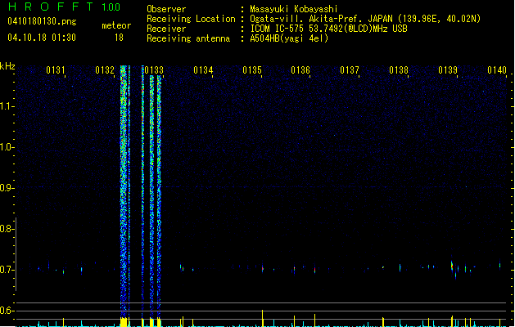Select the filename 0410180130.png
Viewport: 515px width, 327px height.
[42, 21]
